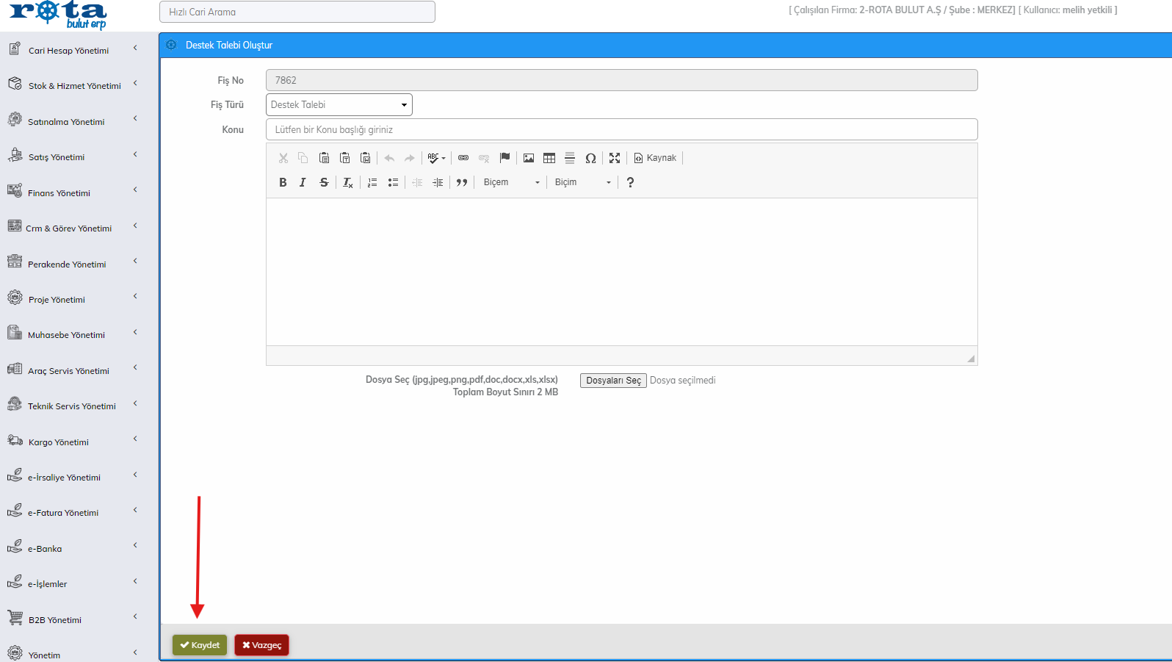Click the Konu subject input field
Screen dimensions: 1172x662
point(621,129)
